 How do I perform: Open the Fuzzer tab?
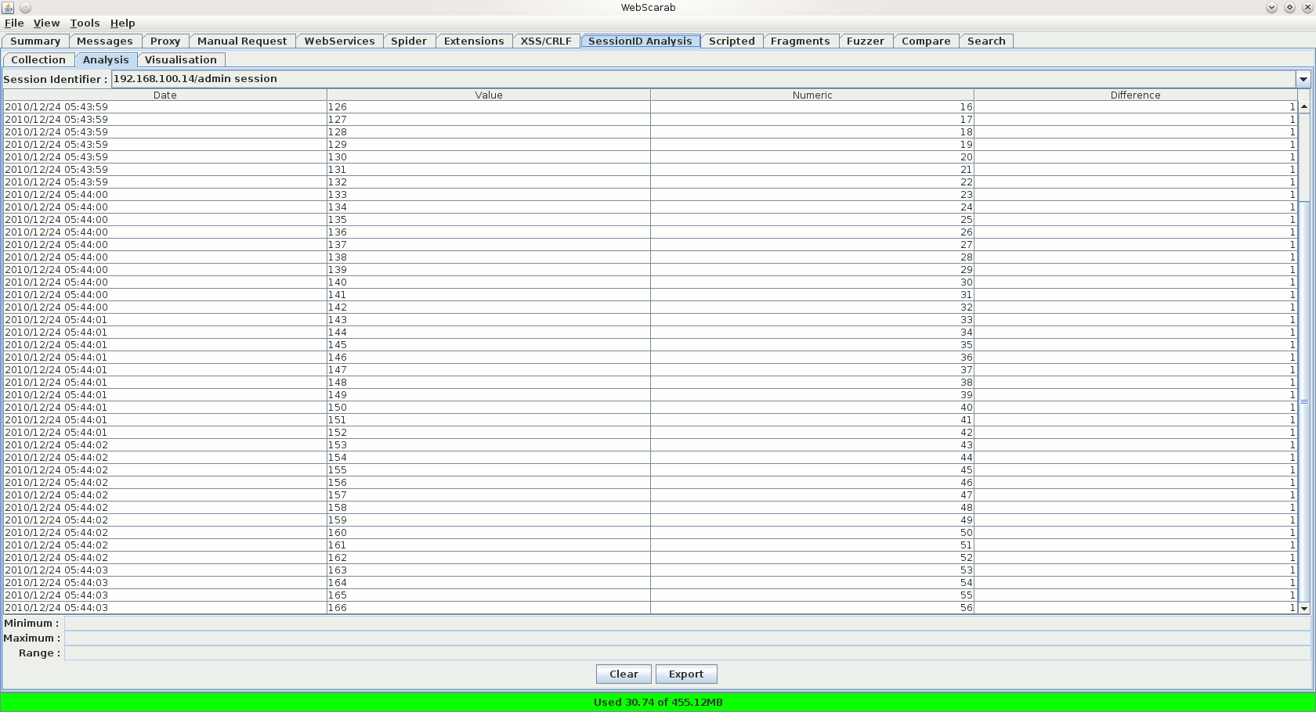pyautogui.click(x=865, y=41)
